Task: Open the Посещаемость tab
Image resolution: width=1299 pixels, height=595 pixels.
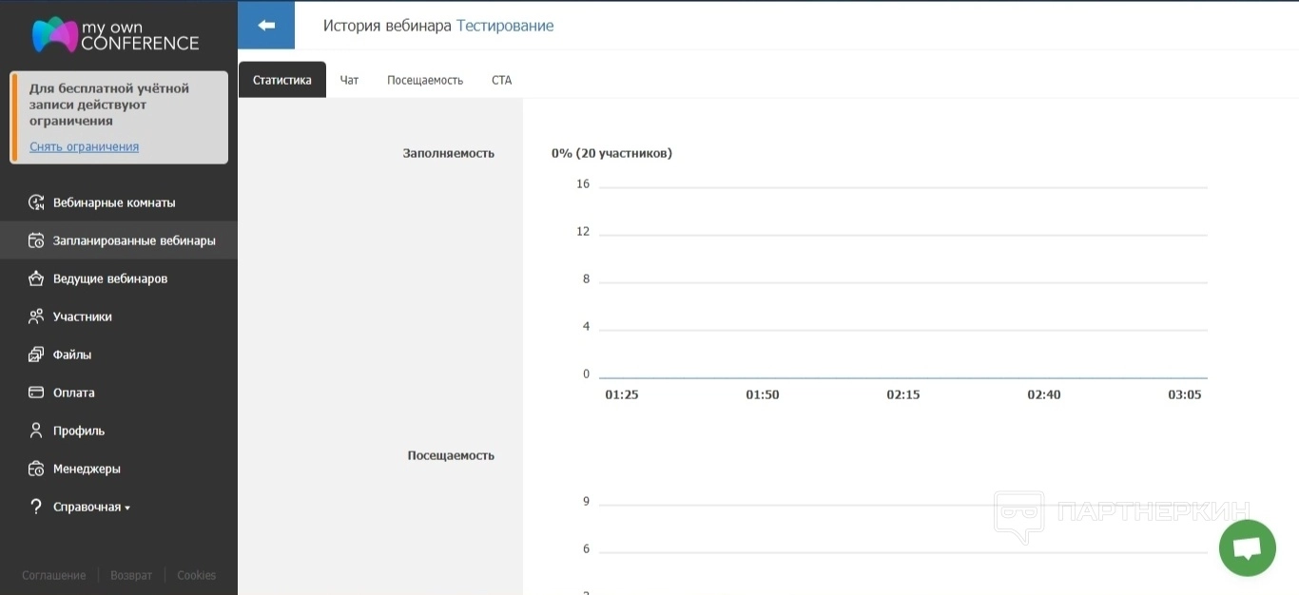Action: tap(425, 80)
